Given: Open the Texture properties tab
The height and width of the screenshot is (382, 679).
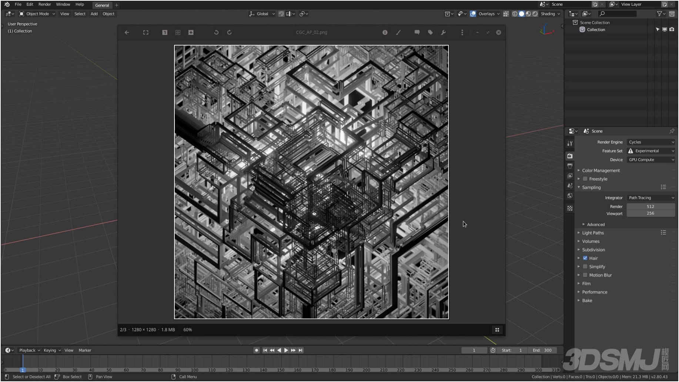Looking at the screenshot, I should coord(570,209).
